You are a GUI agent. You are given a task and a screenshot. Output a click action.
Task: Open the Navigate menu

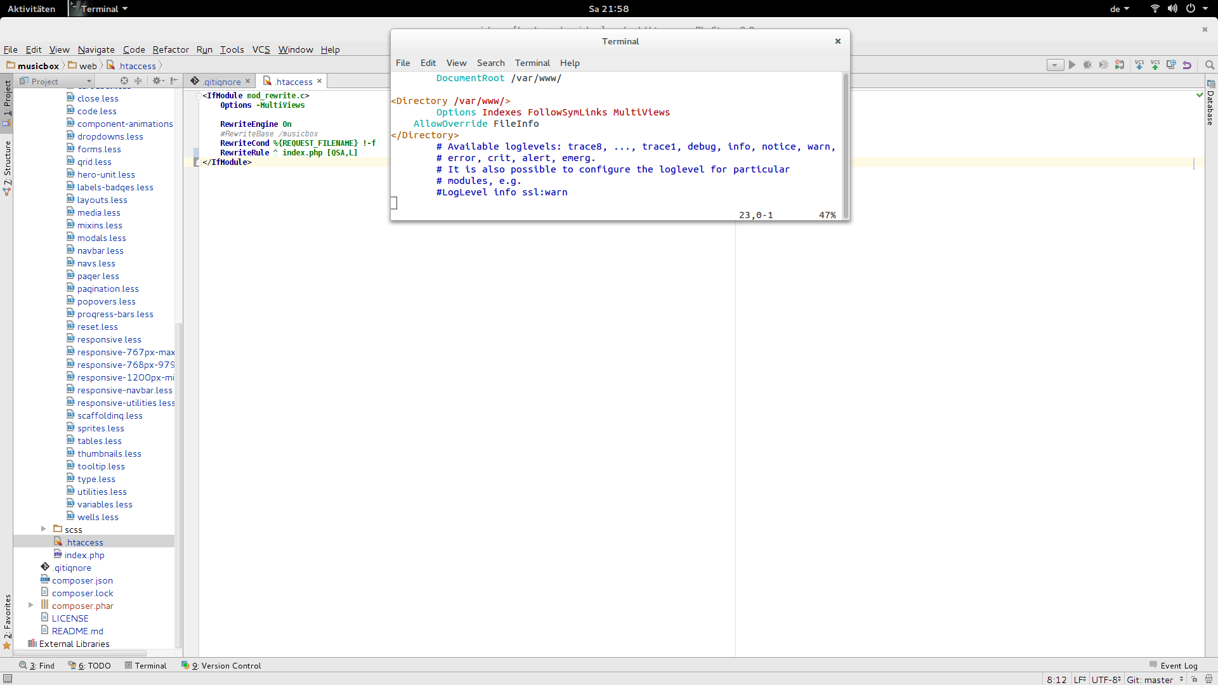click(96, 49)
